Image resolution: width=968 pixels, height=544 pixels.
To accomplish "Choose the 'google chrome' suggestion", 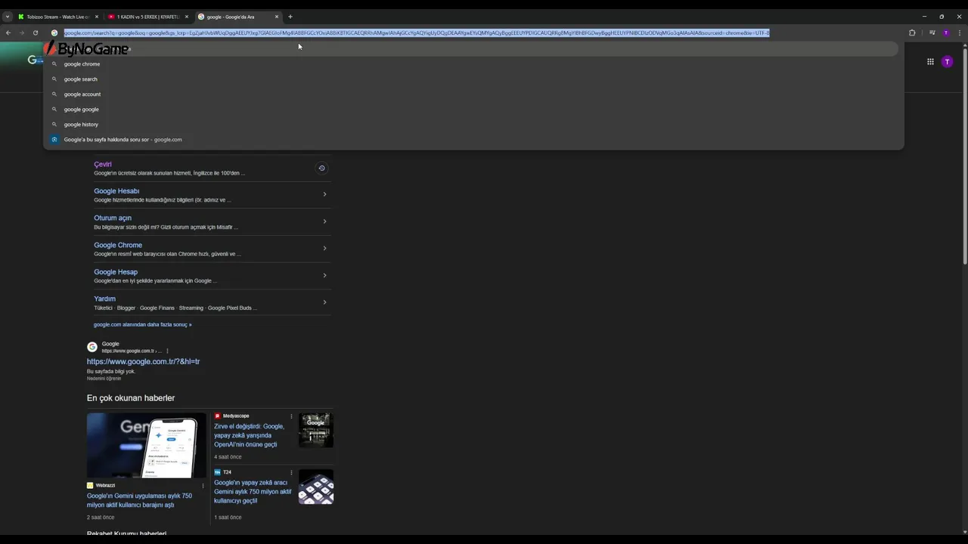I will pyautogui.click(x=473, y=64).
